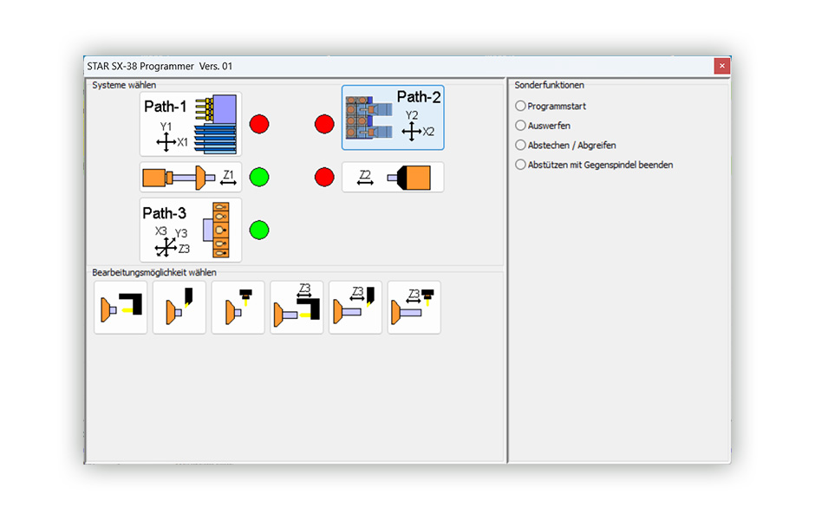Click the red indicator next to Path-1

point(259,124)
